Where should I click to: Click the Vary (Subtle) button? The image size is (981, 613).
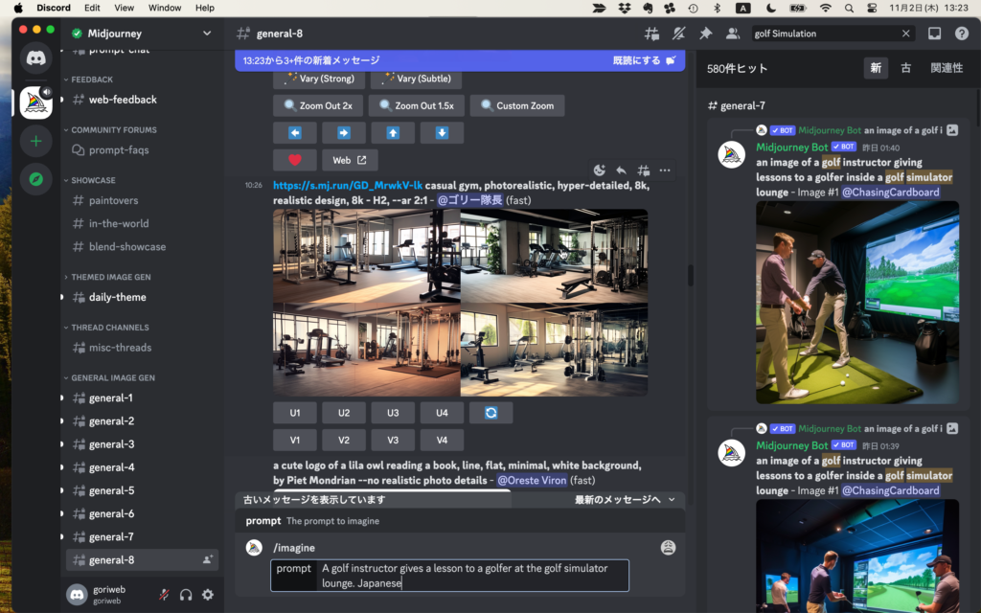point(416,79)
